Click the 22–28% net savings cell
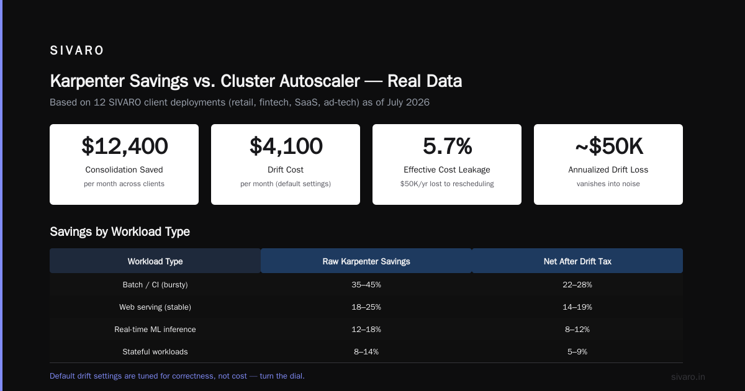Image resolution: width=745 pixels, height=391 pixels. point(577,284)
